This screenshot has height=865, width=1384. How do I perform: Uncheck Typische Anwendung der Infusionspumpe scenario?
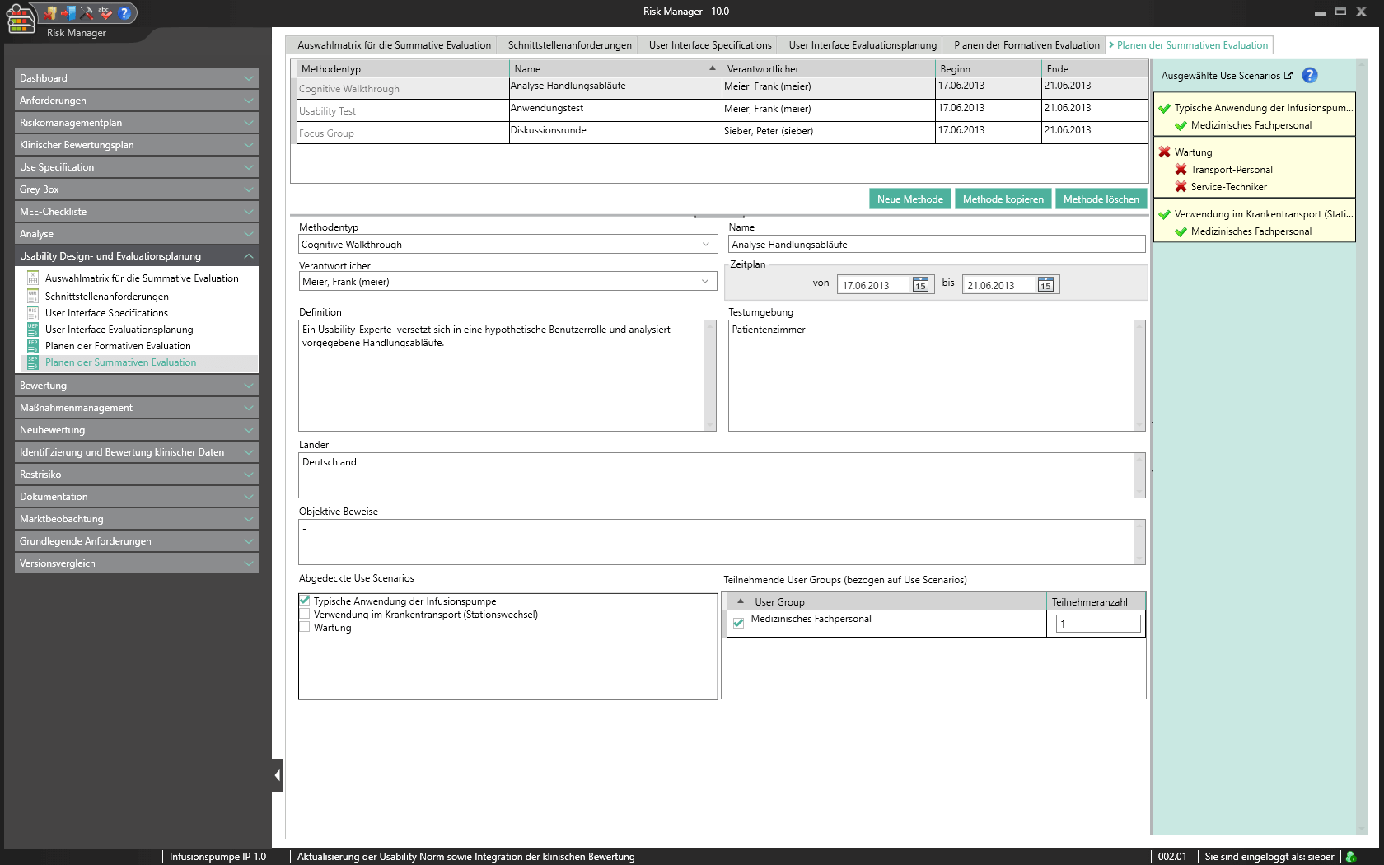pos(305,601)
